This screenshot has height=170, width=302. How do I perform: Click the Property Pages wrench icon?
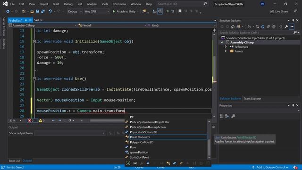pos(233,116)
